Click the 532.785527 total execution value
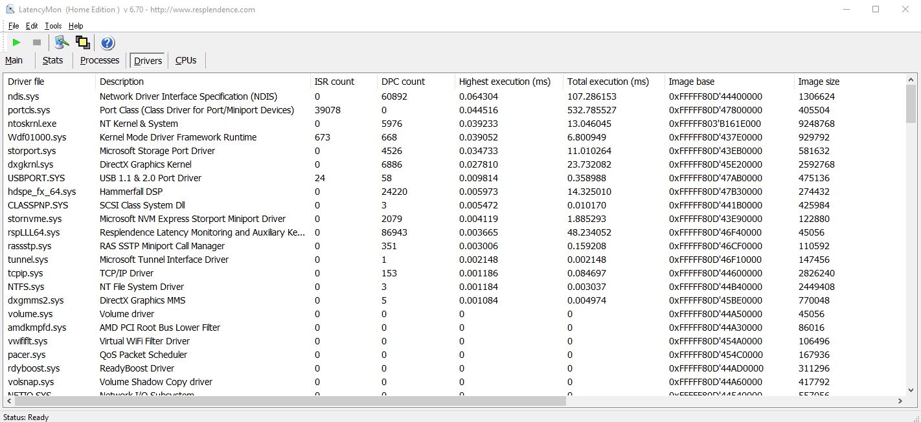The width and height of the screenshot is (921, 422). [x=592, y=110]
